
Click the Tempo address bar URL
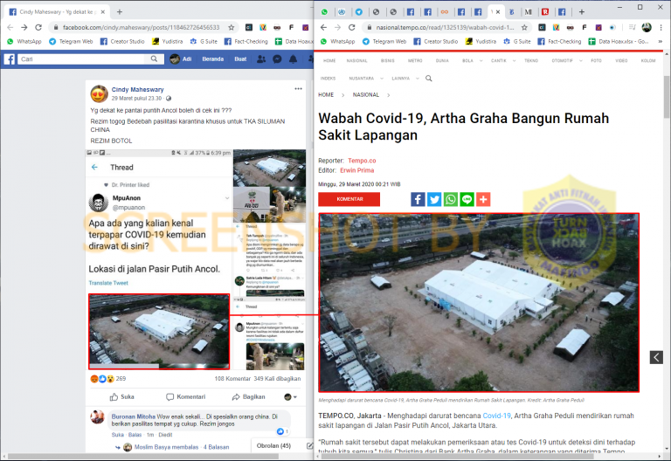pos(445,27)
